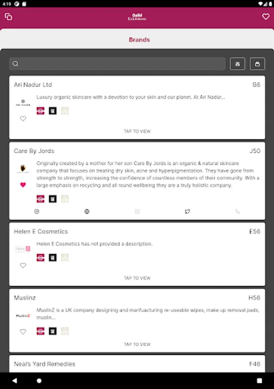Favourite Ari Nadur Ltd with the heart
274x389 pixels.
tap(23, 118)
